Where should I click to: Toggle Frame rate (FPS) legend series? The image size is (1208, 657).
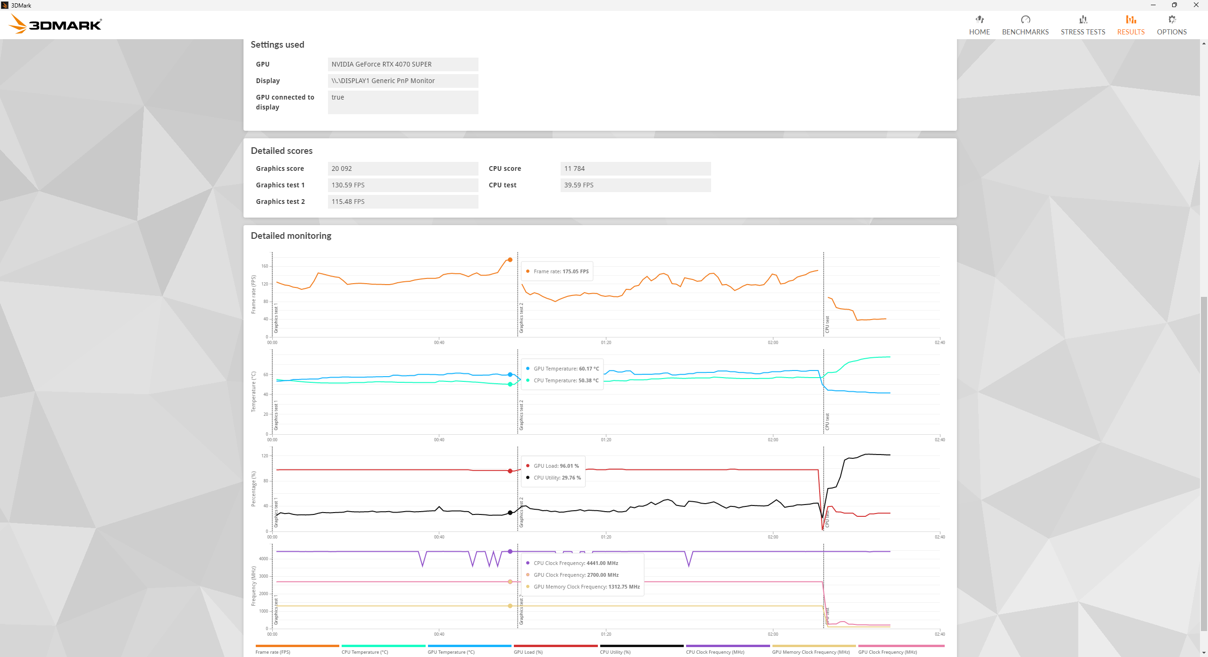tap(297, 649)
